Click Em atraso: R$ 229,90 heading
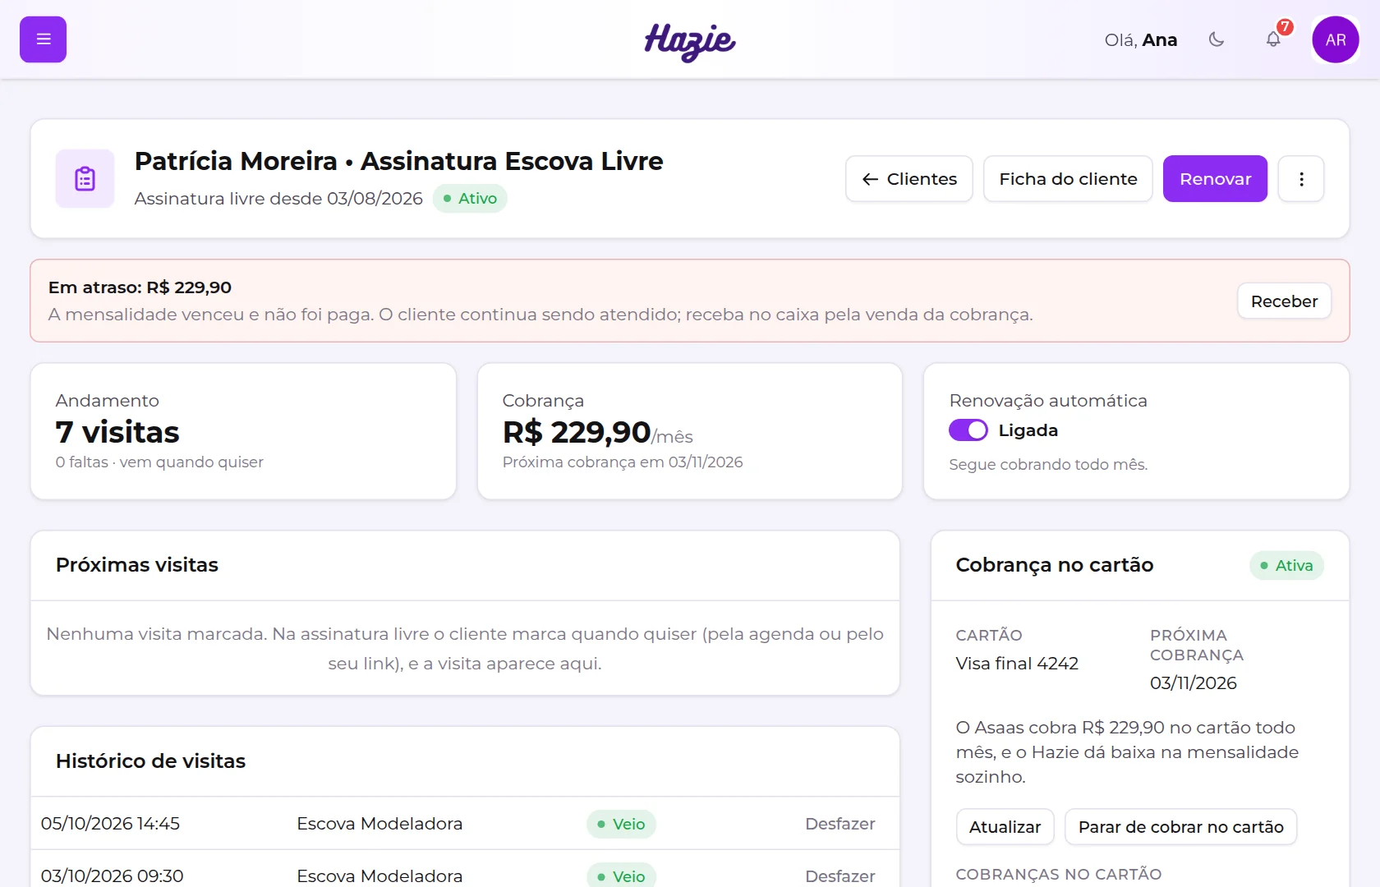The width and height of the screenshot is (1380, 887). (140, 287)
